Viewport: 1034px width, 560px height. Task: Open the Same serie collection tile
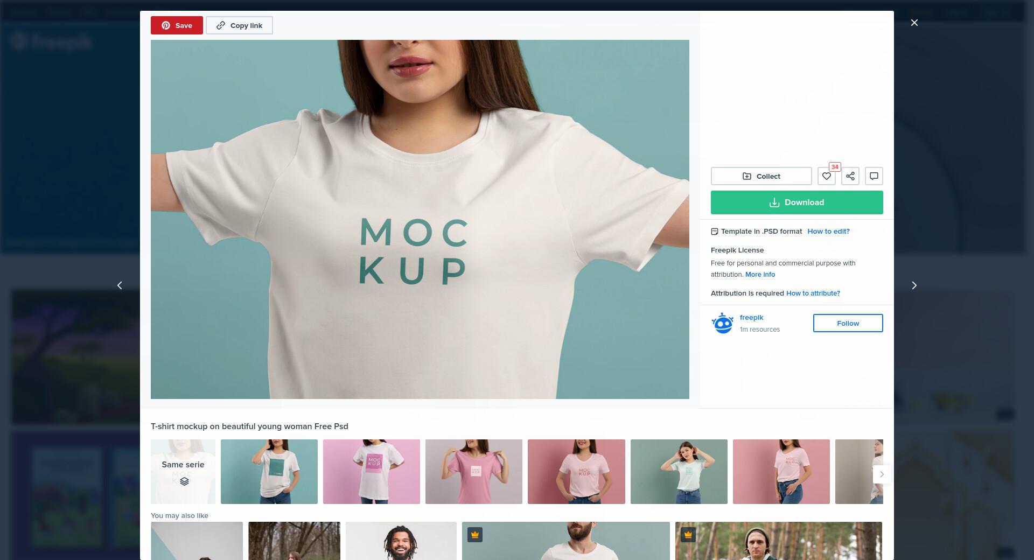(x=183, y=472)
